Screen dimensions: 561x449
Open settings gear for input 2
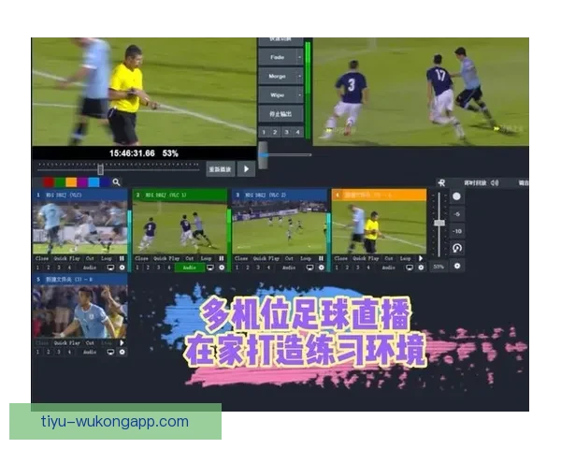222,268
